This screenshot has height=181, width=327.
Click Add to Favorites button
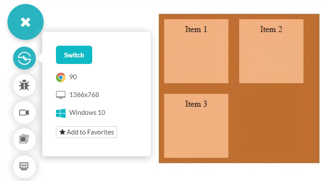pos(87,132)
